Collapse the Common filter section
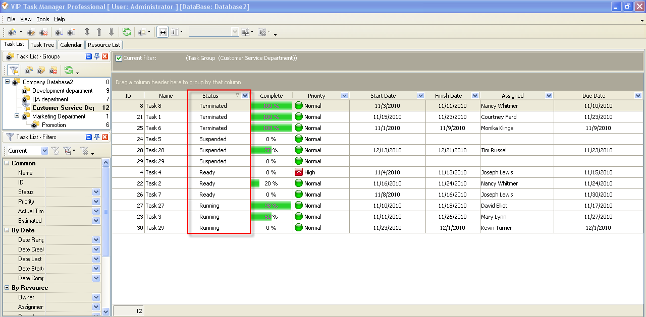The width and height of the screenshot is (646, 317). (x=7, y=163)
